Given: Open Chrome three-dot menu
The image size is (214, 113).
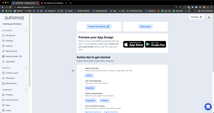Looking at the screenshot, I should 212,7.
